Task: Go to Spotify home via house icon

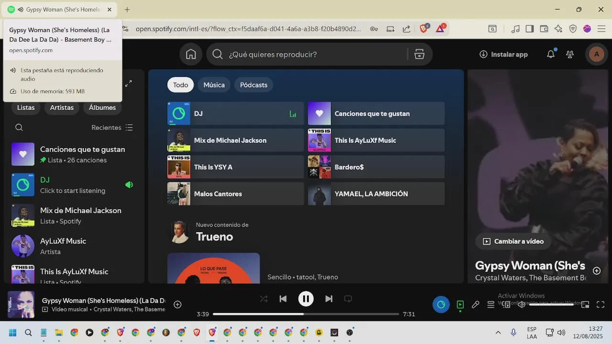Action: tap(191, 54)
